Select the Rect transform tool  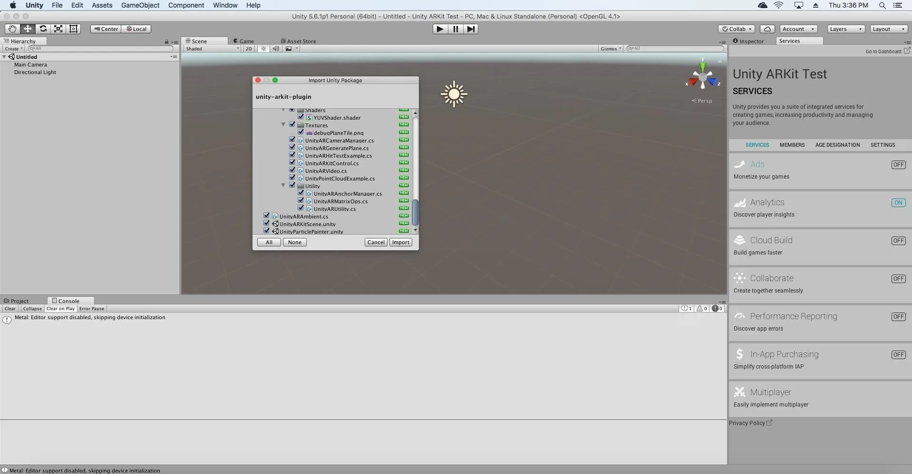pyautogui.click(x=73, y=29)
